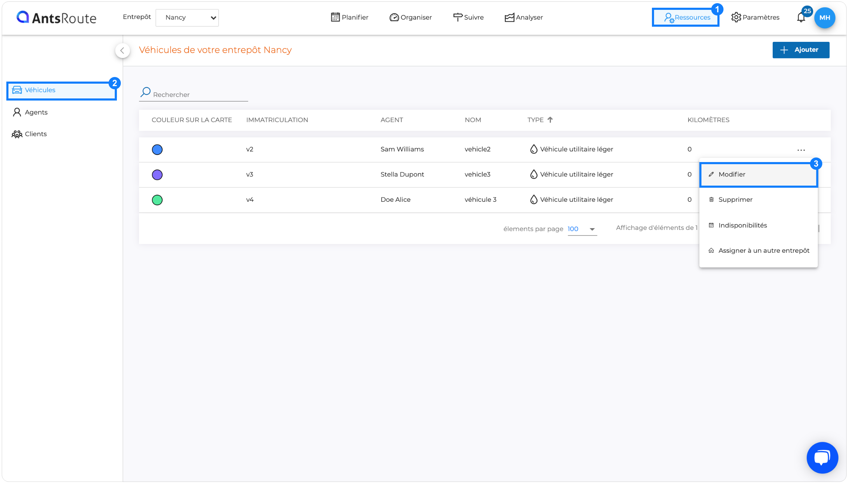Click the Clients group icon
This screenshot has height=483, width=848.
point(17,134)
